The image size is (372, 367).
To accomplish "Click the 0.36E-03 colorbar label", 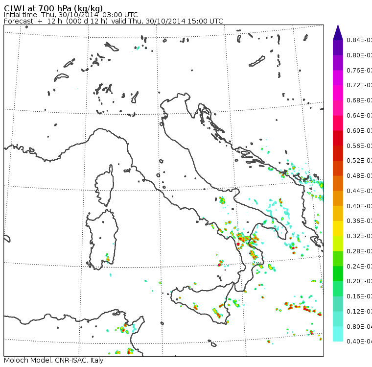I will tap(359, 221).
